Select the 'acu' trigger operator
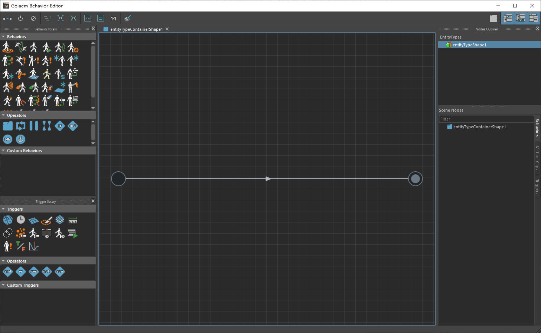 [x=60, y=271]
